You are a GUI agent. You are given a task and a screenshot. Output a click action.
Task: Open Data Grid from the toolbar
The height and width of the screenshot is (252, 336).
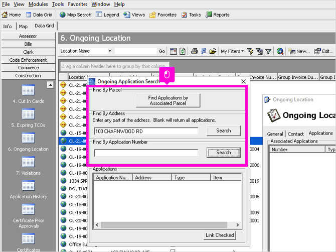click(x=39, y=15)
